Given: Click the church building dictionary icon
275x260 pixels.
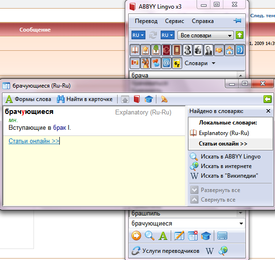Looking at the screenshot, I should (230, 50).
